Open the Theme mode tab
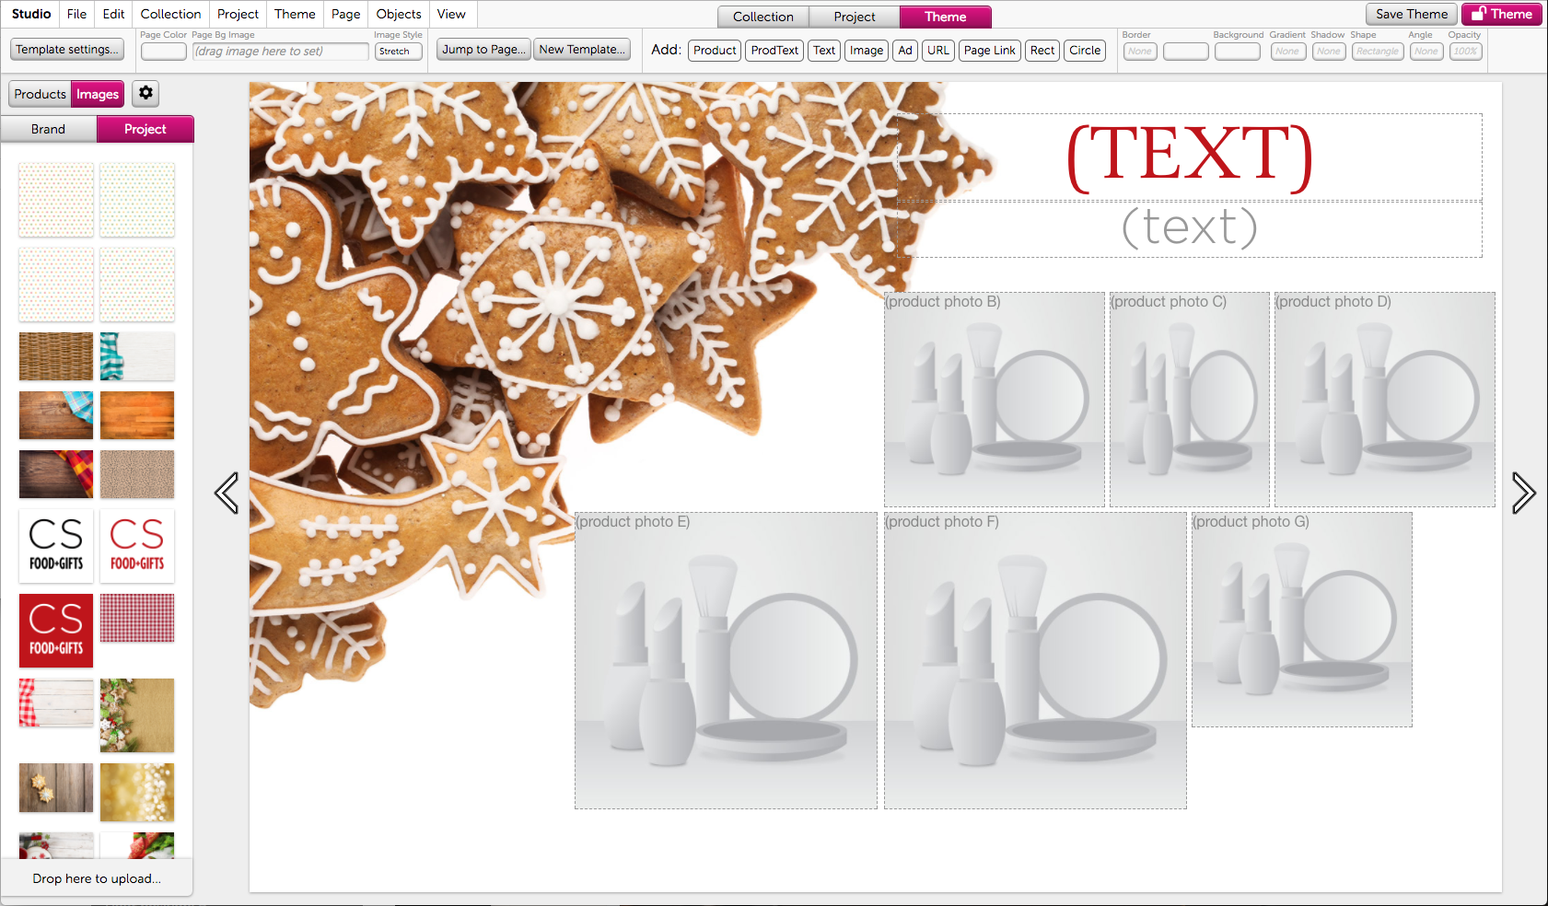The image size is (1548, 906). [x=946, y=17]
